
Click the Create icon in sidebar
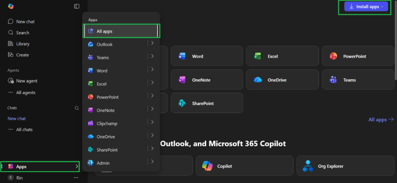coord(10,55)
